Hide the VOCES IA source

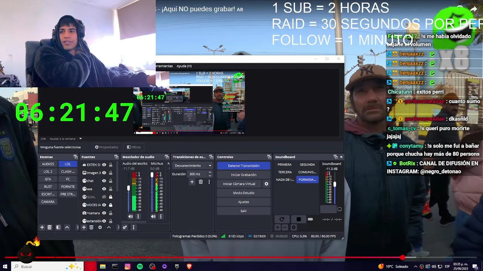click(104, 205)
